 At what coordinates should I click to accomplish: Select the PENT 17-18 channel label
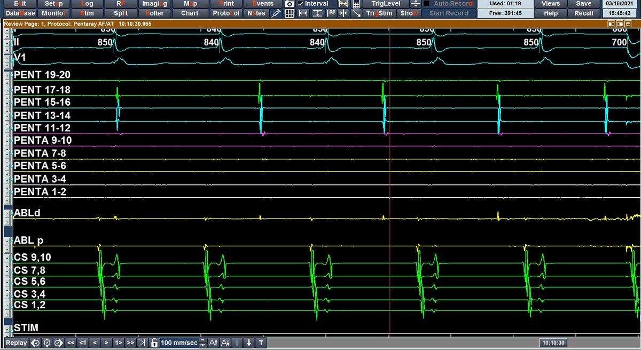42,90
